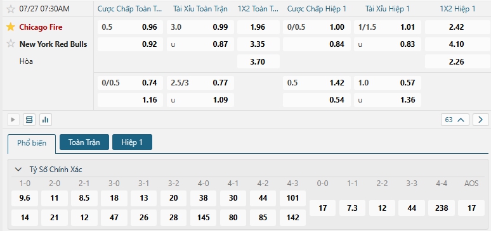
Task: Select correct score 1-0 odds 9.6
Action: 25,198
